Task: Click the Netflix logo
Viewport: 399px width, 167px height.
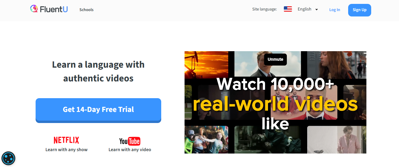Action: pos(66,140)
